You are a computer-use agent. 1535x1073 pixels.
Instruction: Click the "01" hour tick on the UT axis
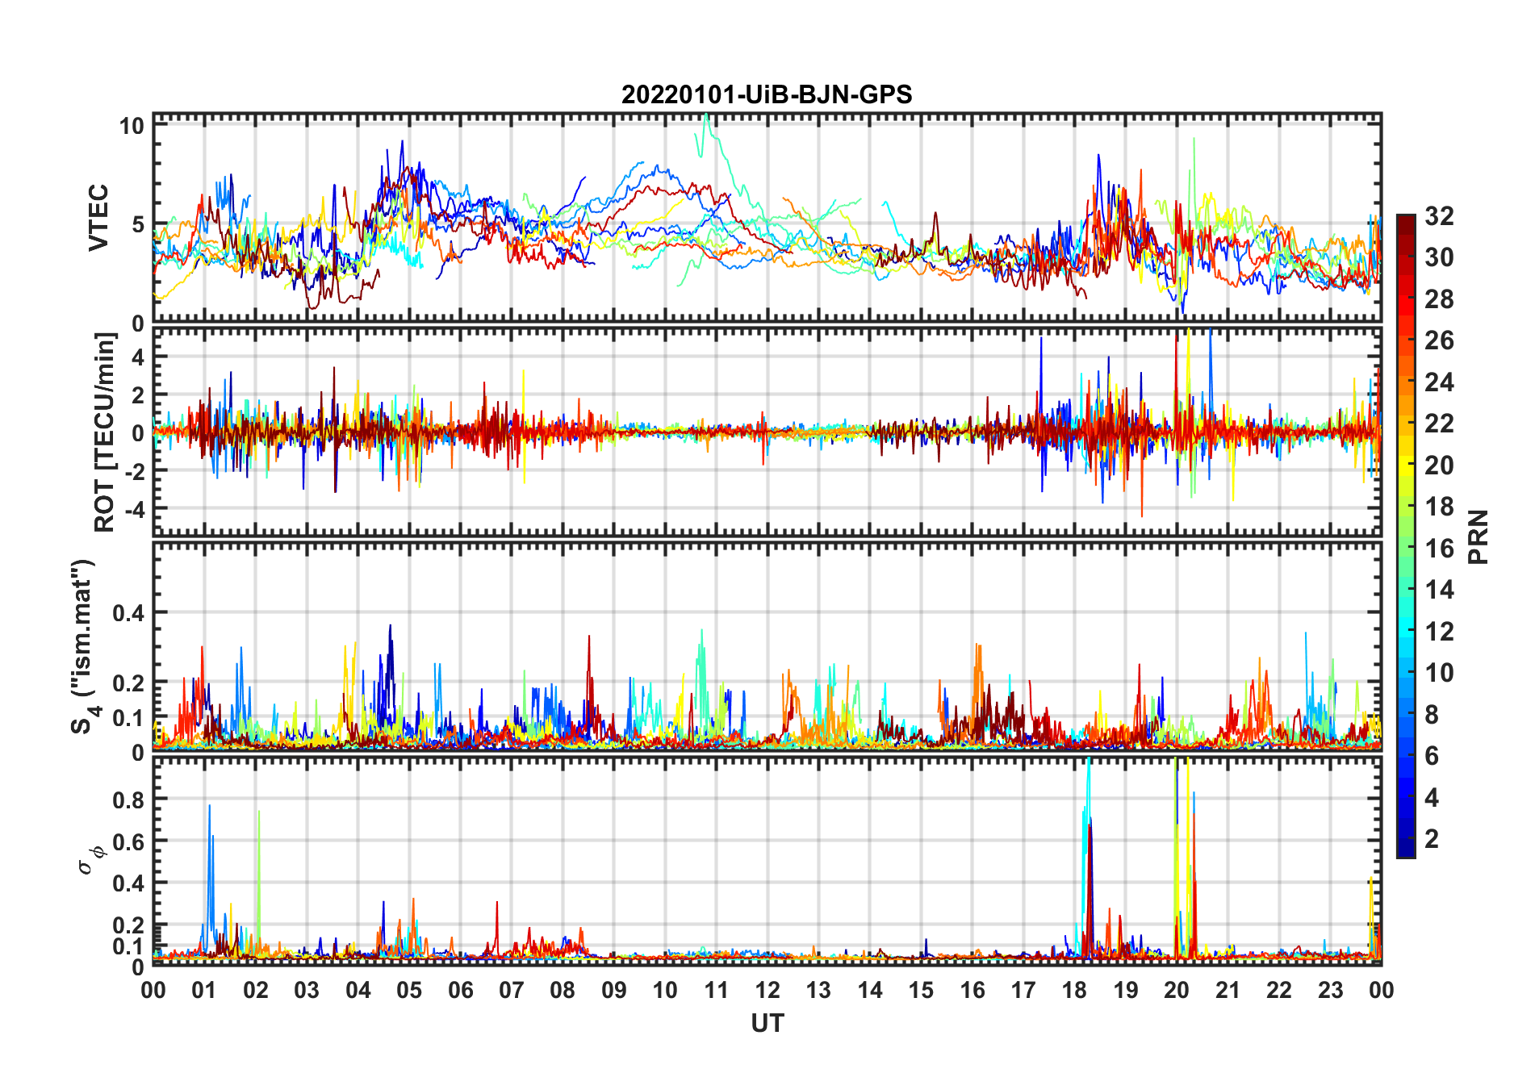click(204, 990)
